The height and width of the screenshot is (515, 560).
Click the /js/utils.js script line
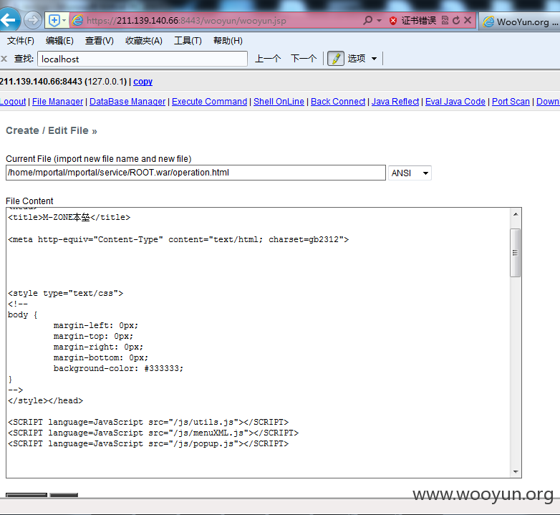[x=148, y=422]
